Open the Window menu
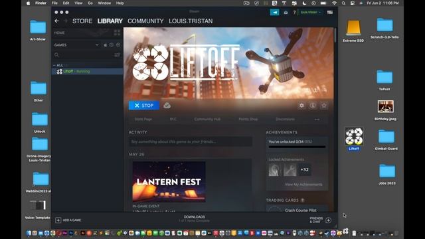This screenshot has width=425, height=239. tap(104, 3)
